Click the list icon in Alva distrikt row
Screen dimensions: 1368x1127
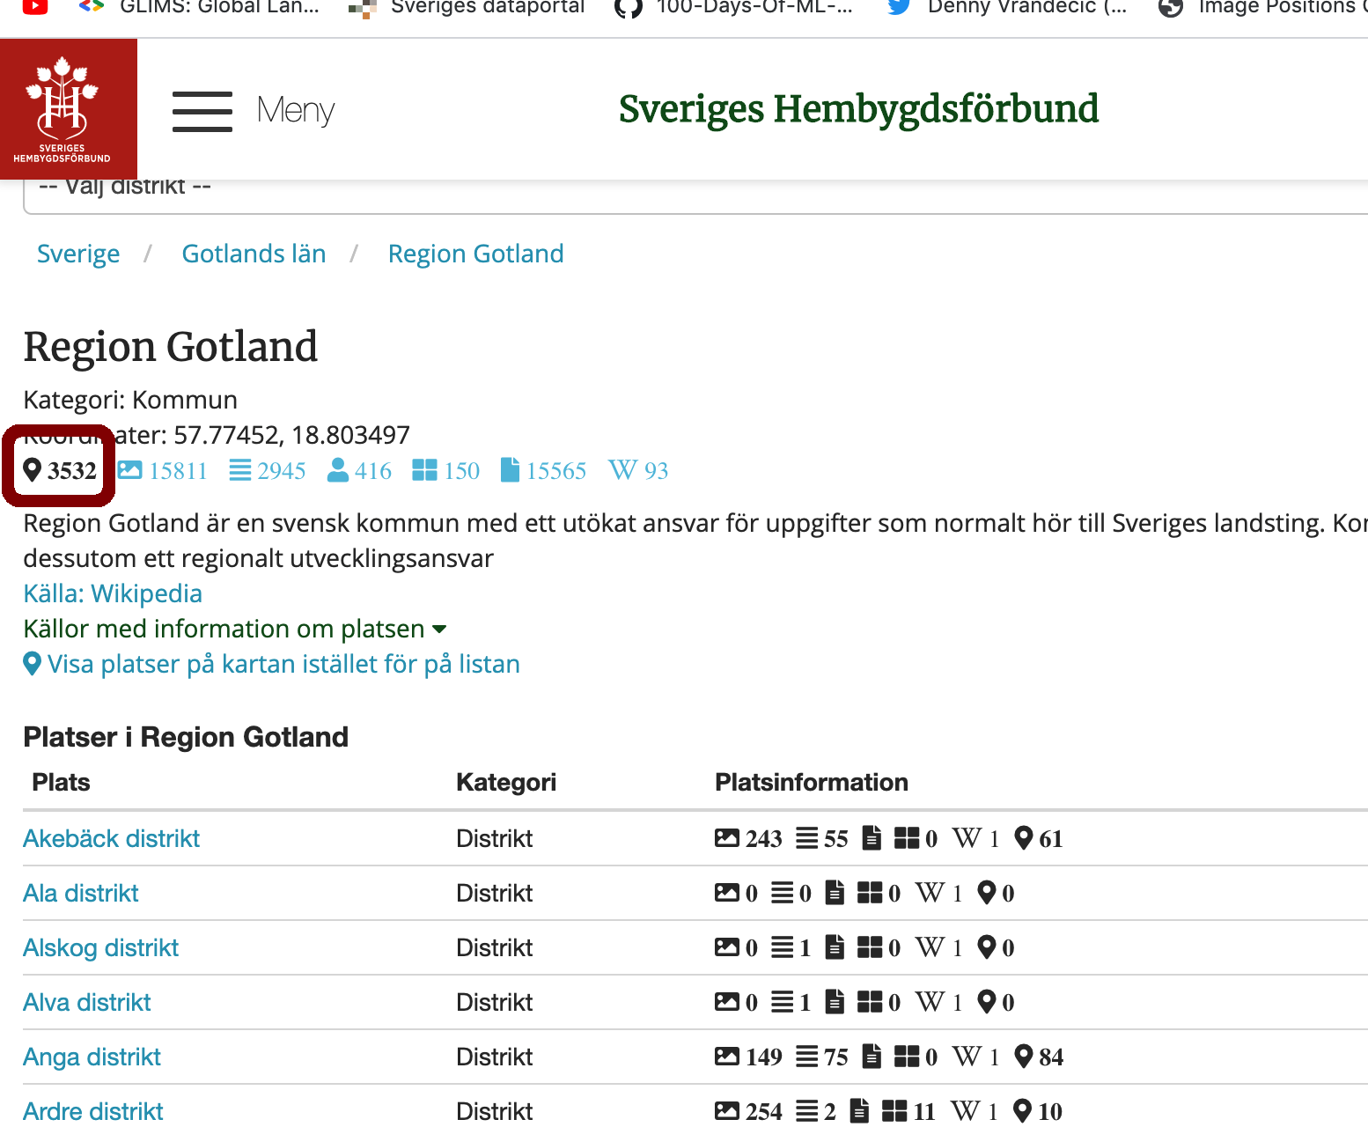782,1002
